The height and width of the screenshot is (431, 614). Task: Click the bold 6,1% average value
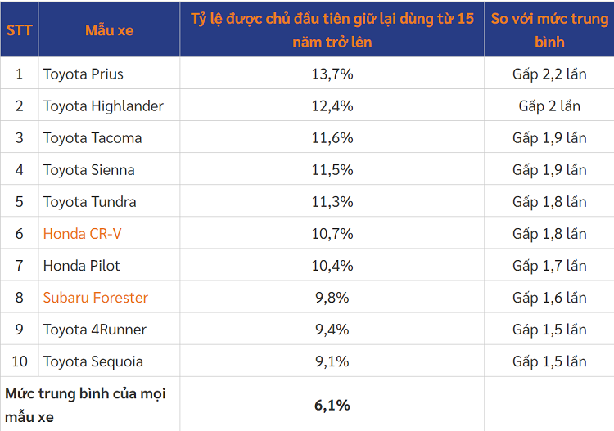pyautogui.click(x=332, y=405)
